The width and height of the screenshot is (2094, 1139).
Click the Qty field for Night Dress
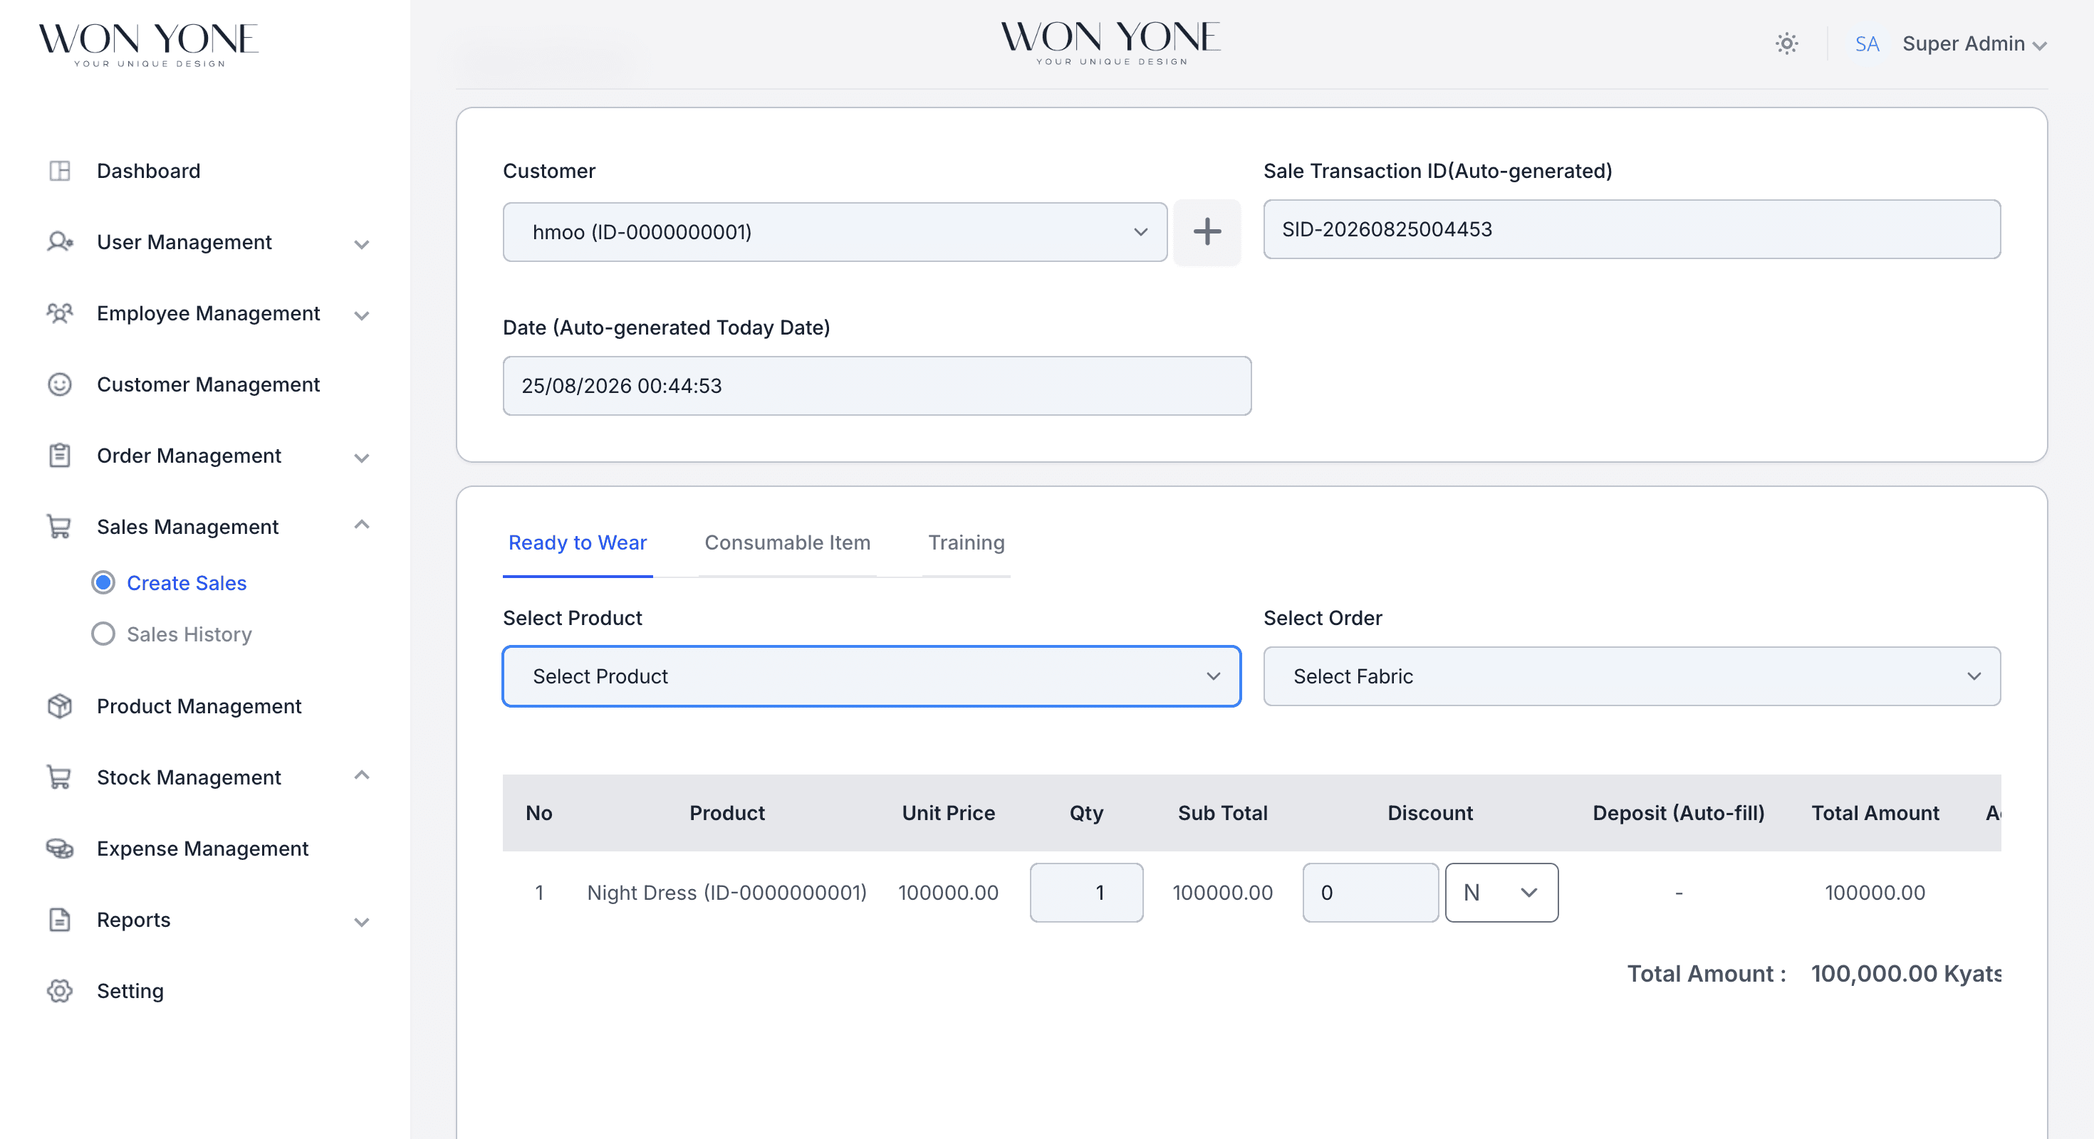click(1086, 892)
